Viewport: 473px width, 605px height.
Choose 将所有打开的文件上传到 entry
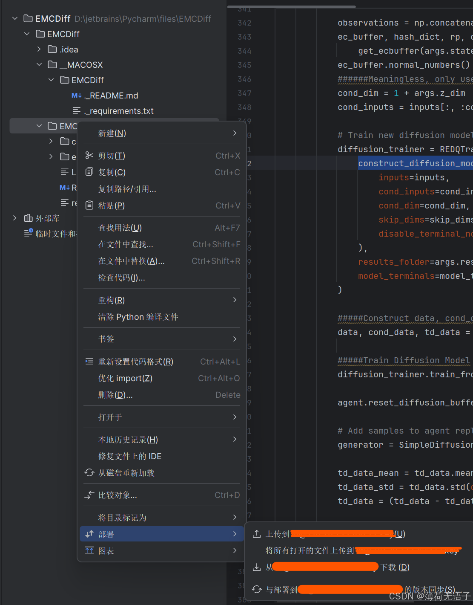pyautogui.click(x=360, y=550)
